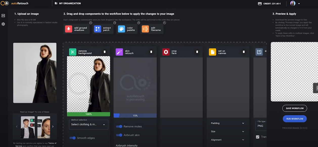Viewport: 318px width, 147px height.
Task: Select the uploaded model photo
Action: [x=35, y=73]
